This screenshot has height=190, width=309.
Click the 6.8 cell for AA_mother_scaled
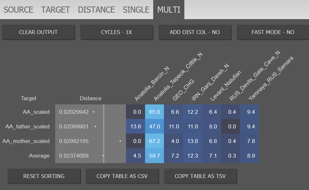tap(211, 141)
